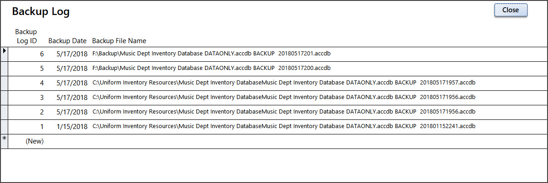Select file name ending in 20180517200.accdb
This screenshot has width=548, height=183.
[211, 68]
